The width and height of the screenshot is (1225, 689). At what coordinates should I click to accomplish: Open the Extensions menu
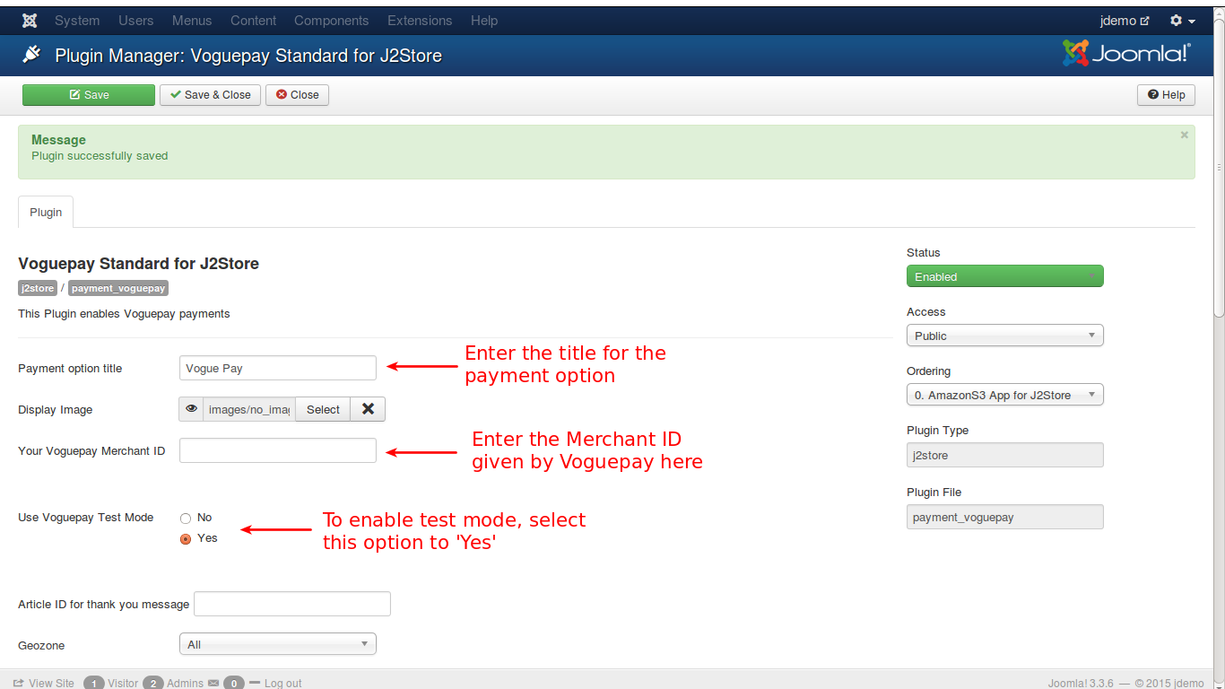[420, 21]
